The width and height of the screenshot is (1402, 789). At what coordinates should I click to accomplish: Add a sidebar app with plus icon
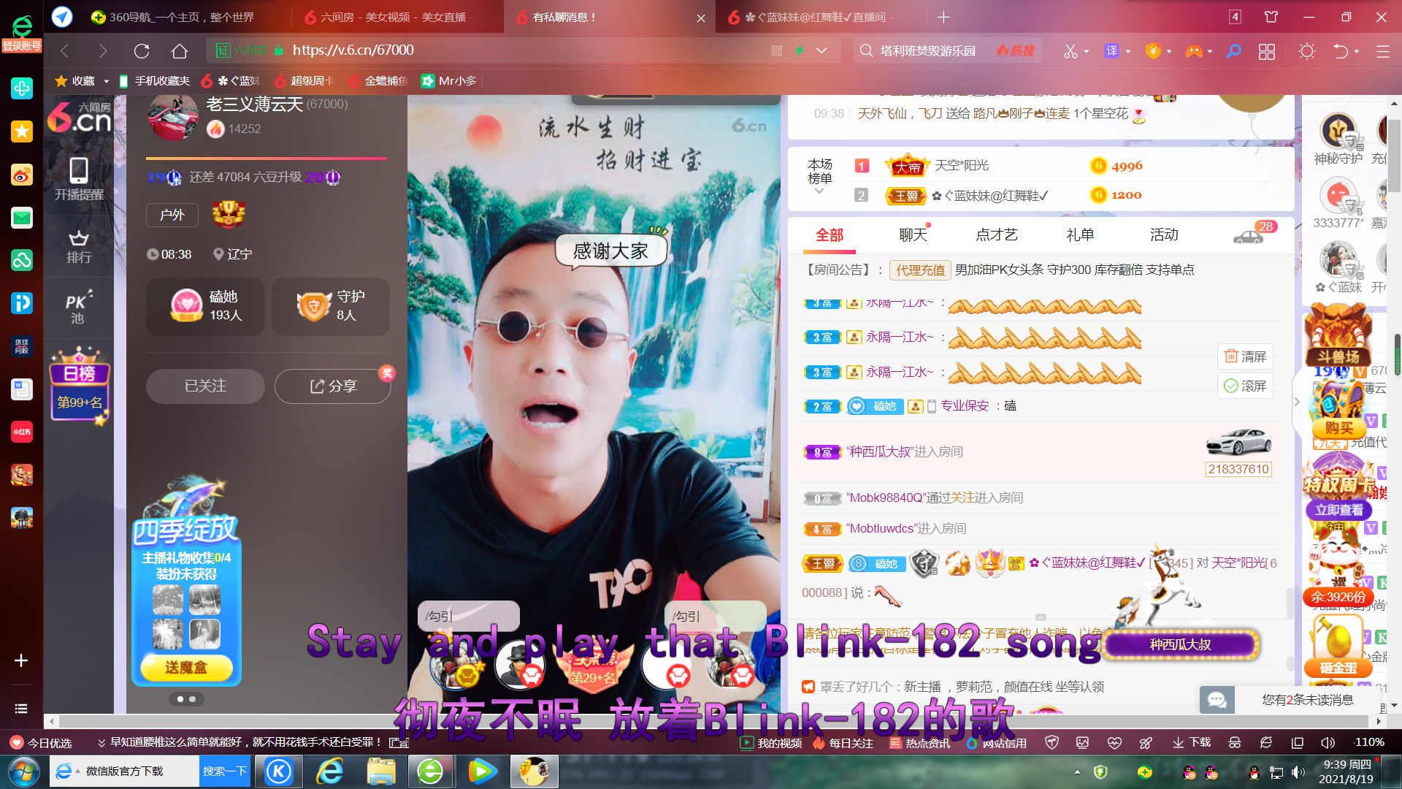(21, 660)
